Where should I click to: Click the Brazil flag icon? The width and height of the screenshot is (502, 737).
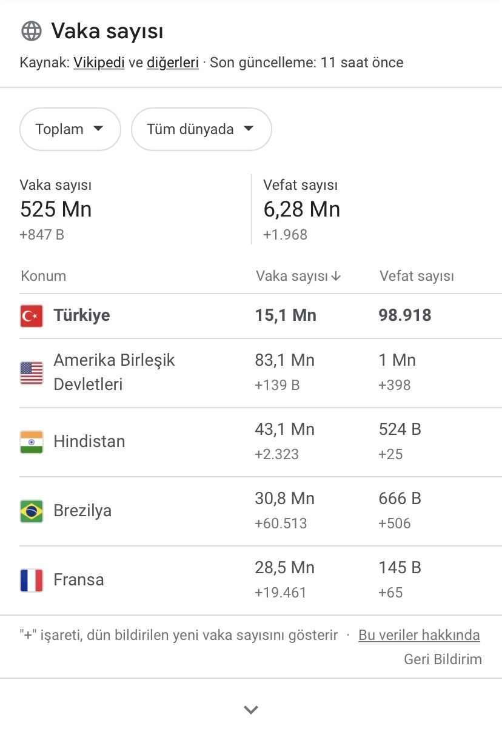(32, 511)
